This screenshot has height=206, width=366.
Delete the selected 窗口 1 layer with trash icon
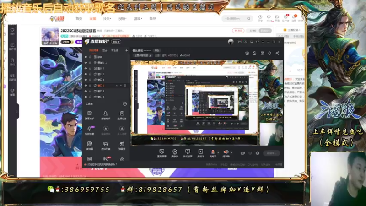coord(125,86)
